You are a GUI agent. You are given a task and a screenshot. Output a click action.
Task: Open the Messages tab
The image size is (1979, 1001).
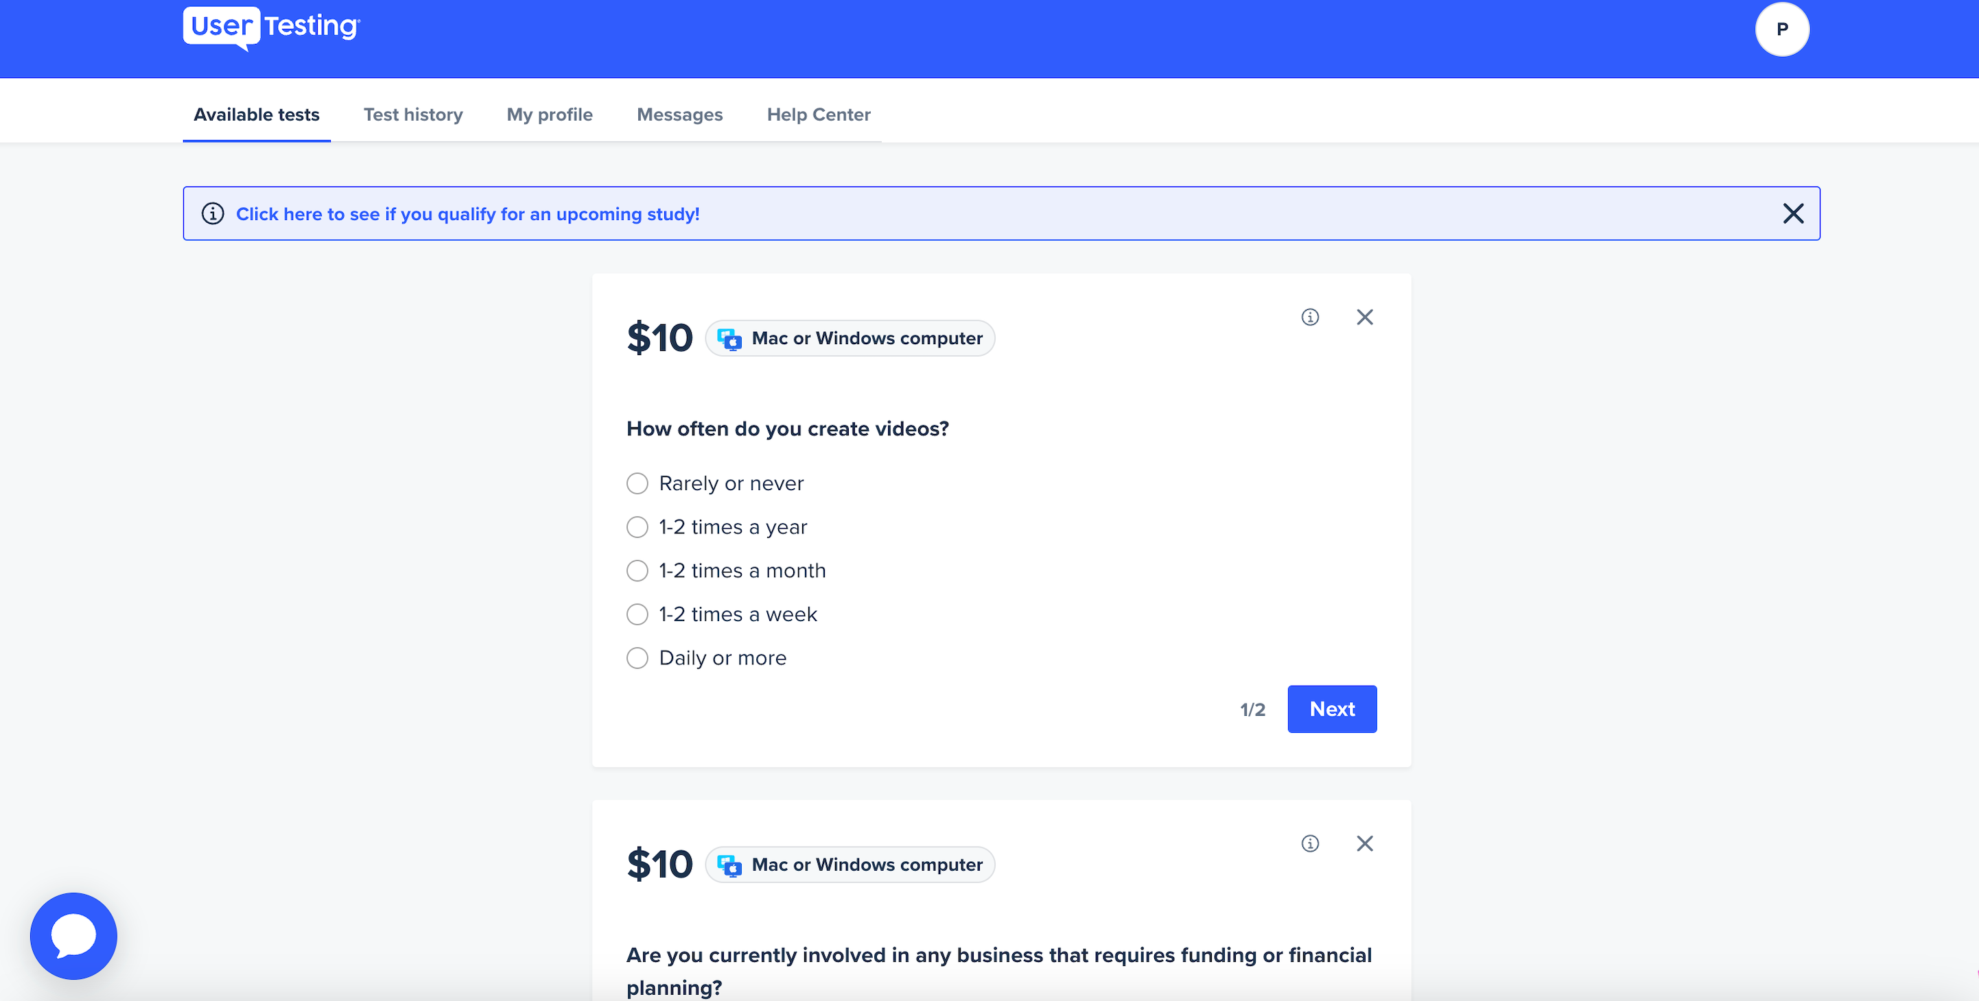pos(680,114)
